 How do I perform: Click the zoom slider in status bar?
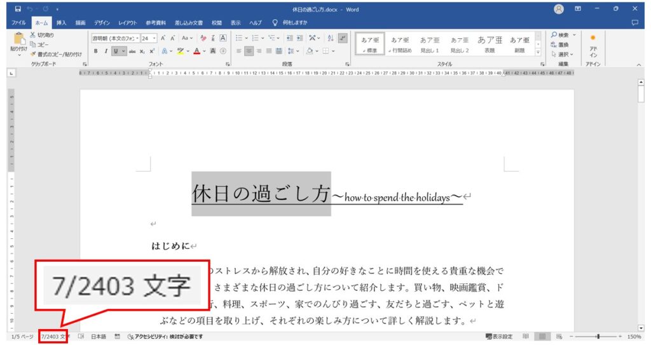pos(598,337)
